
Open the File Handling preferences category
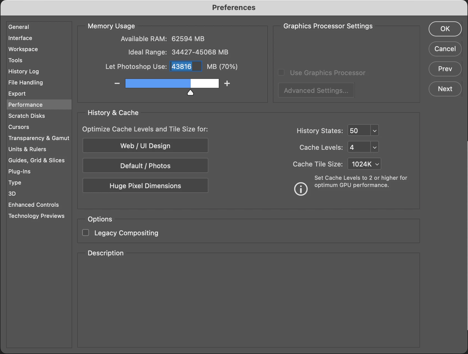tap(39, 83)
